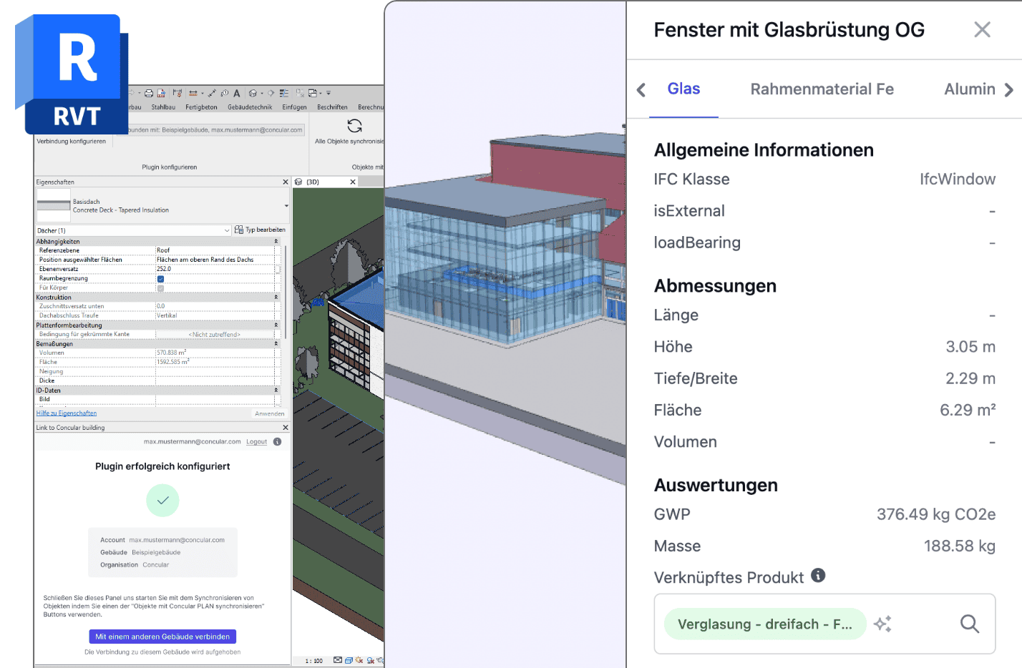Select the text tool 'A' icon
This screenshot has height=668, width=1022.
tap(237, 93)
